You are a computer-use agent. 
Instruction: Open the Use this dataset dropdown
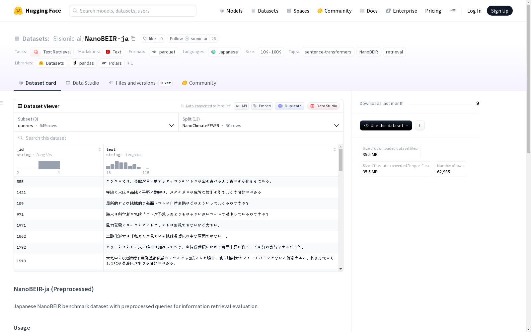(x=386, y=125)
